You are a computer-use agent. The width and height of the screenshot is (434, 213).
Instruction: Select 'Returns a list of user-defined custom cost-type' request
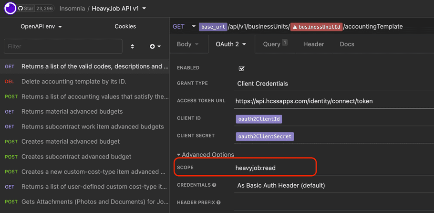click(x=85, y=187)
